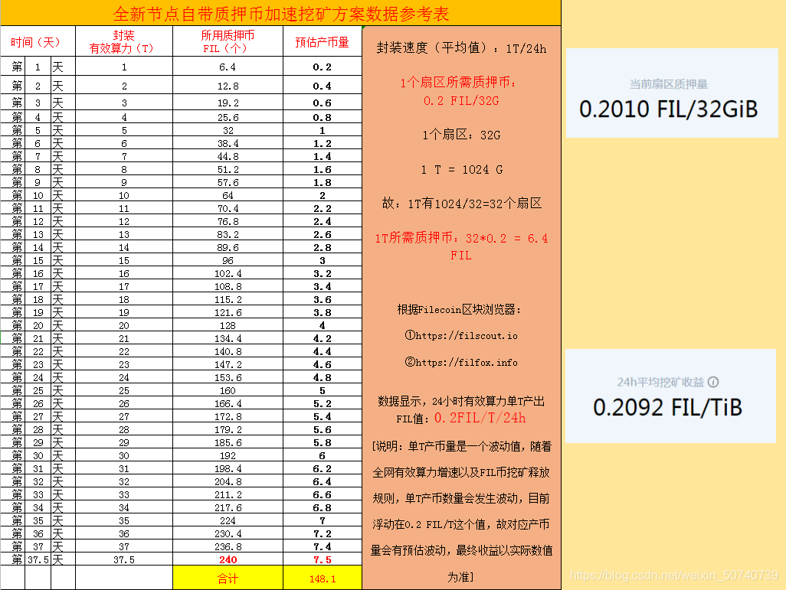Select pledged FIL cell 76.8
Screen dimensions: 786x590
pos(228,221)
